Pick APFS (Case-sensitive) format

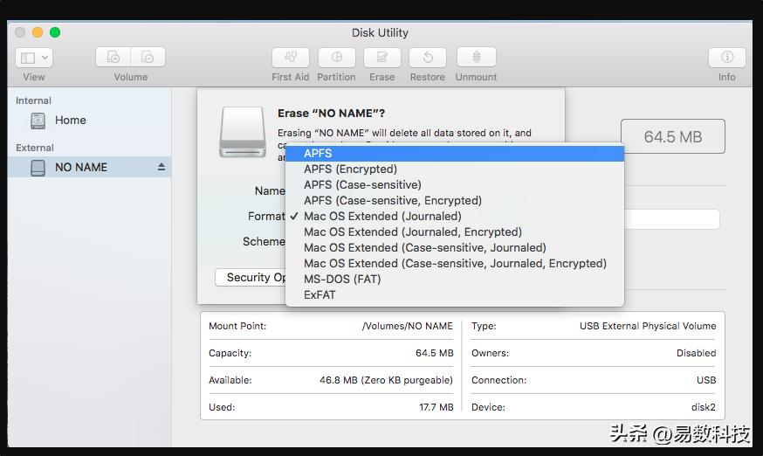pos(362,185)
